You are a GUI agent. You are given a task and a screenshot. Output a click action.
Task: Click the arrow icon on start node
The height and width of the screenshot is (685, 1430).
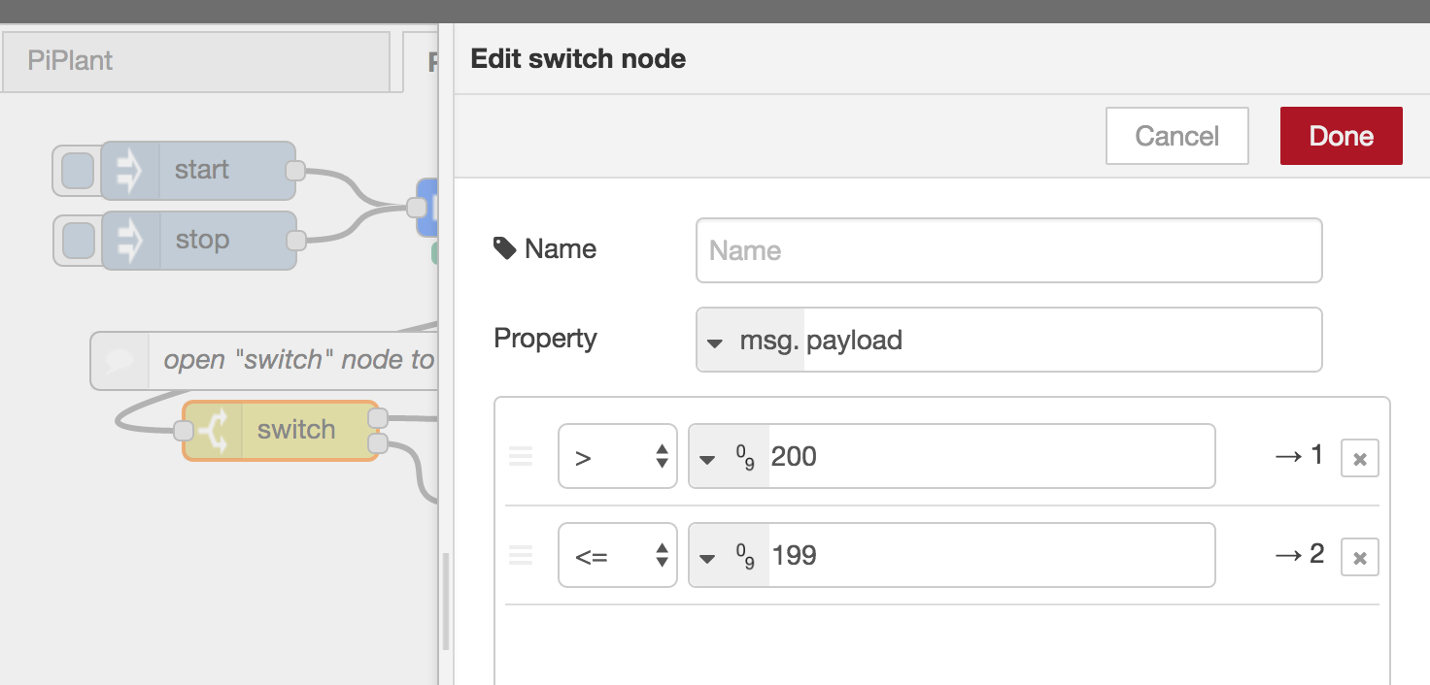(130, 171)
